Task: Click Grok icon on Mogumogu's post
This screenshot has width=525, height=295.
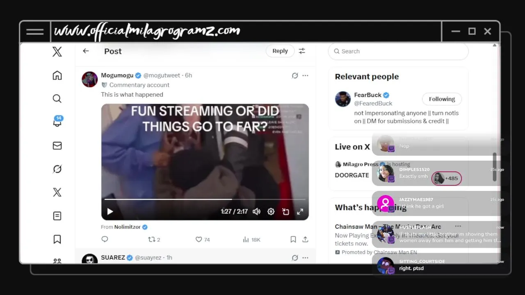Action: click(295, 75)
